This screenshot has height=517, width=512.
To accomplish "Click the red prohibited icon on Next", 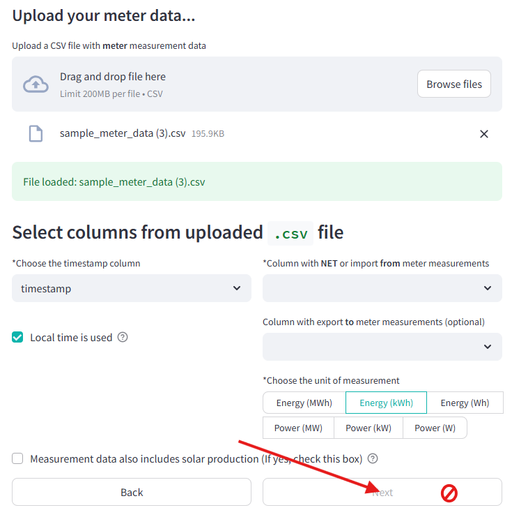I will [x=449, y=493].
